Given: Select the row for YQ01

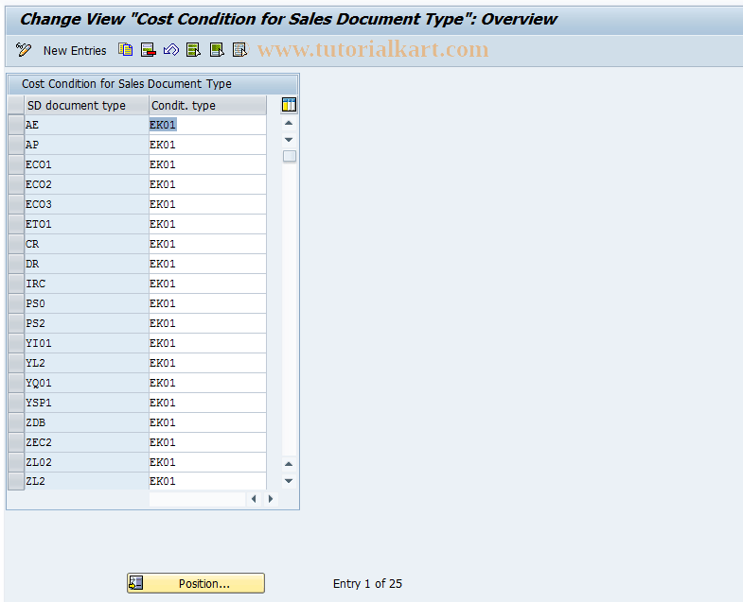Looking at the screenshot, I should pos(16,384).
